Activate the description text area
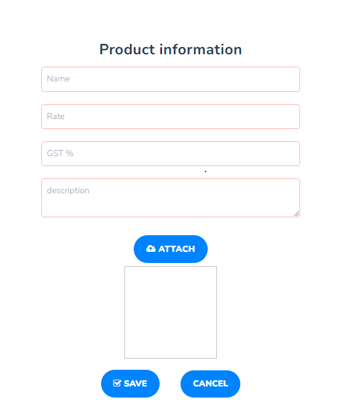Screen dimensions: 342x400 pos(171,198)
